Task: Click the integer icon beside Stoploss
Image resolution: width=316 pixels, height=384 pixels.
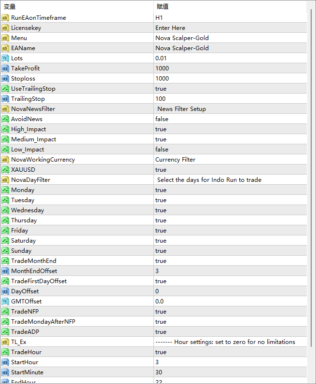Action: [5, 79]
